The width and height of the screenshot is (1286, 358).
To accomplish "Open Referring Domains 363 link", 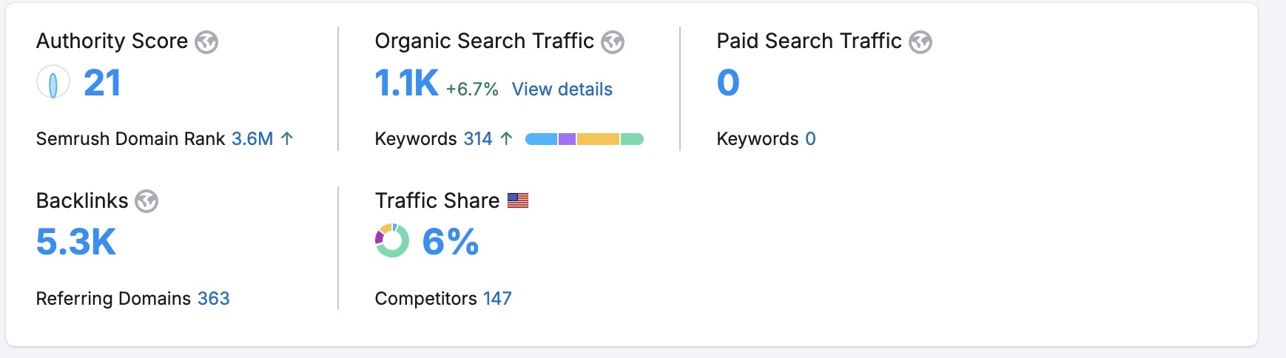I will (214, 298).
